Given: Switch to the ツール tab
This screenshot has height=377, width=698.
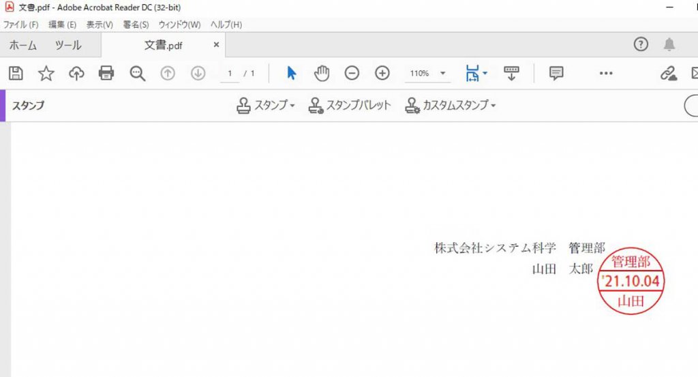Looking at the screenshot, I should point(68,45).
